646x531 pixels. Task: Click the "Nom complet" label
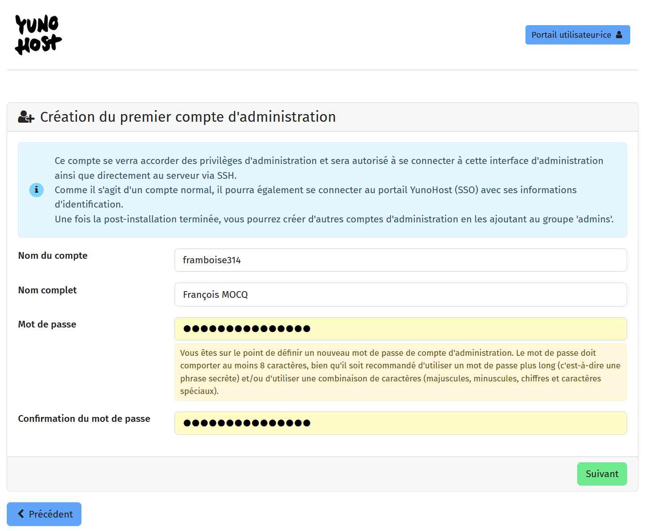coord(47,290)
